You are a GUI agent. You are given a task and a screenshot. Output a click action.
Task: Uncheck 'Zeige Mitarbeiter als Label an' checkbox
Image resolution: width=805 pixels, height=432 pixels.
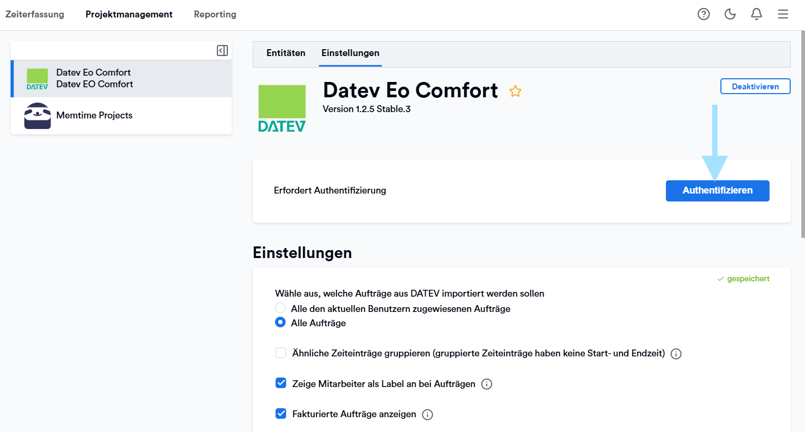pyautogui.click(x=281, y=383)
